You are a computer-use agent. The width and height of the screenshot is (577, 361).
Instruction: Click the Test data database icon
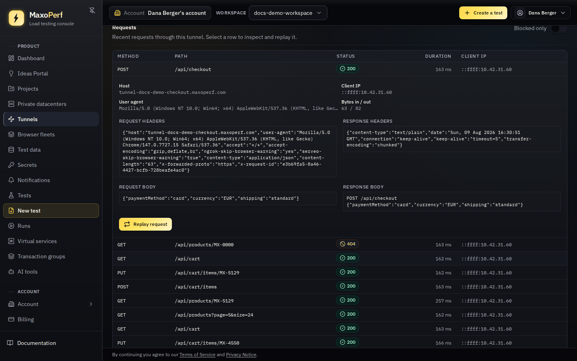(11, 150)
